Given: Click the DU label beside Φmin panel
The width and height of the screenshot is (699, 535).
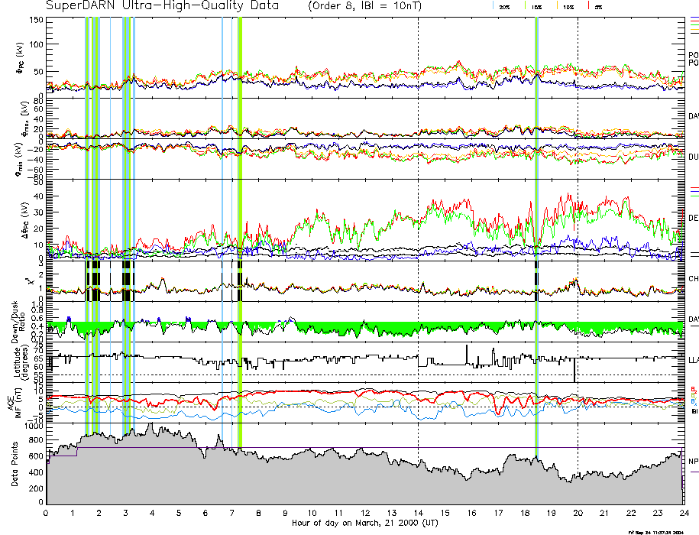Looking at the screenshot, I should pyautogui.click(x=693, y=157).
